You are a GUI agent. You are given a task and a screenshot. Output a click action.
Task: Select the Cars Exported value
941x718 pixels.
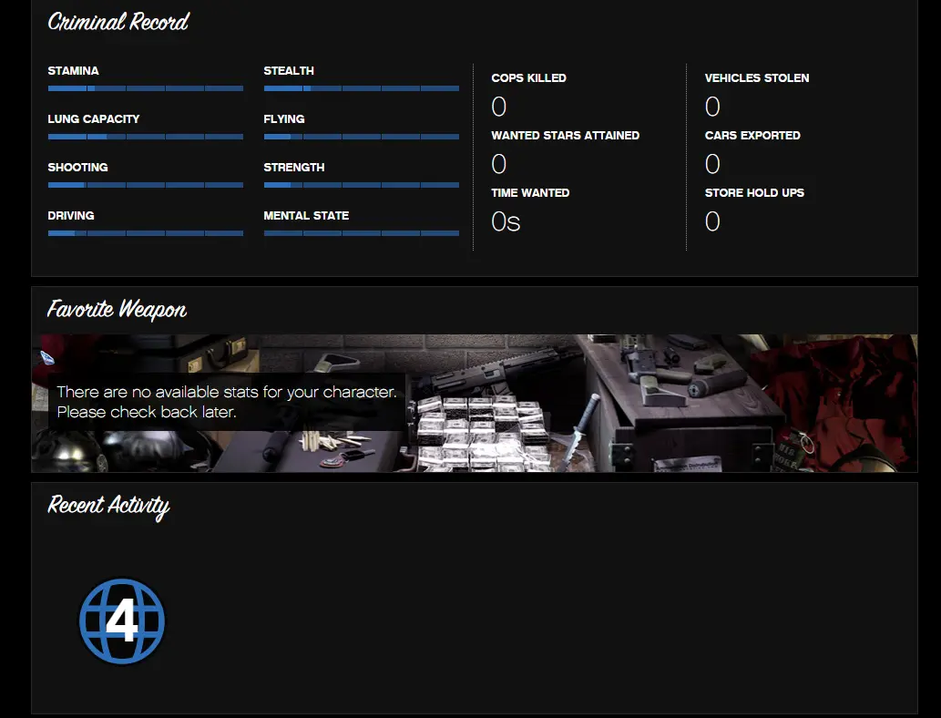tap(712, 165)
